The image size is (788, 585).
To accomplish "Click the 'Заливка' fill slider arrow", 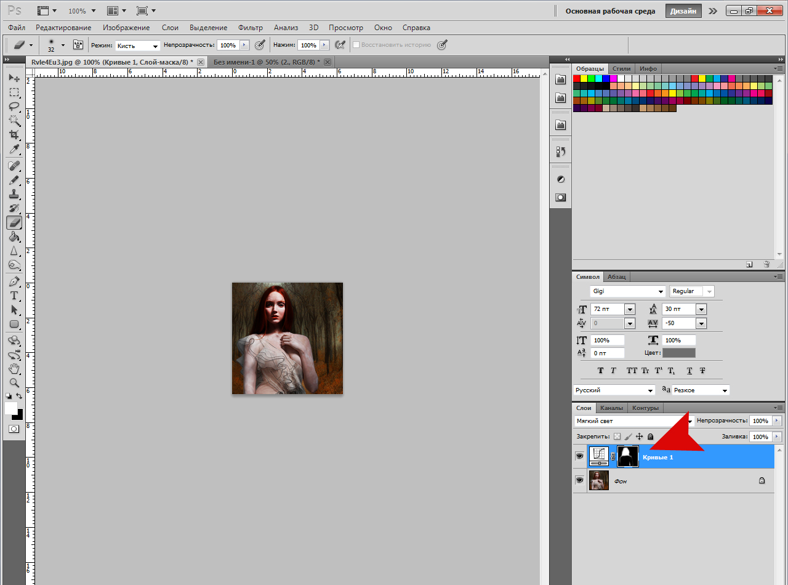I will click(x=776, y=437).
